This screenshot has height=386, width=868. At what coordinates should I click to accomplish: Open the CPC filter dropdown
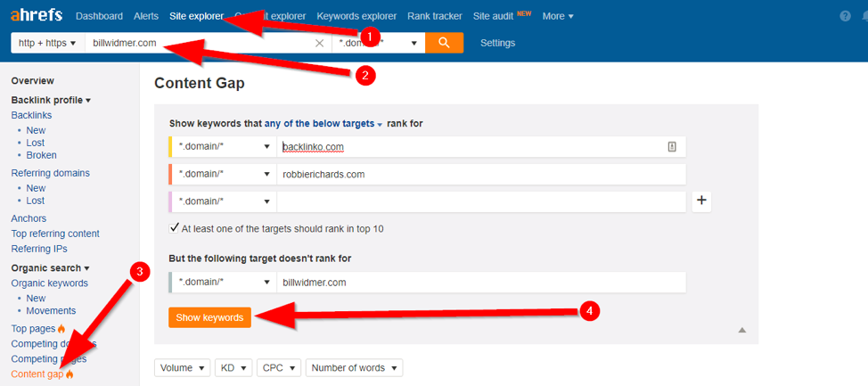279,367
